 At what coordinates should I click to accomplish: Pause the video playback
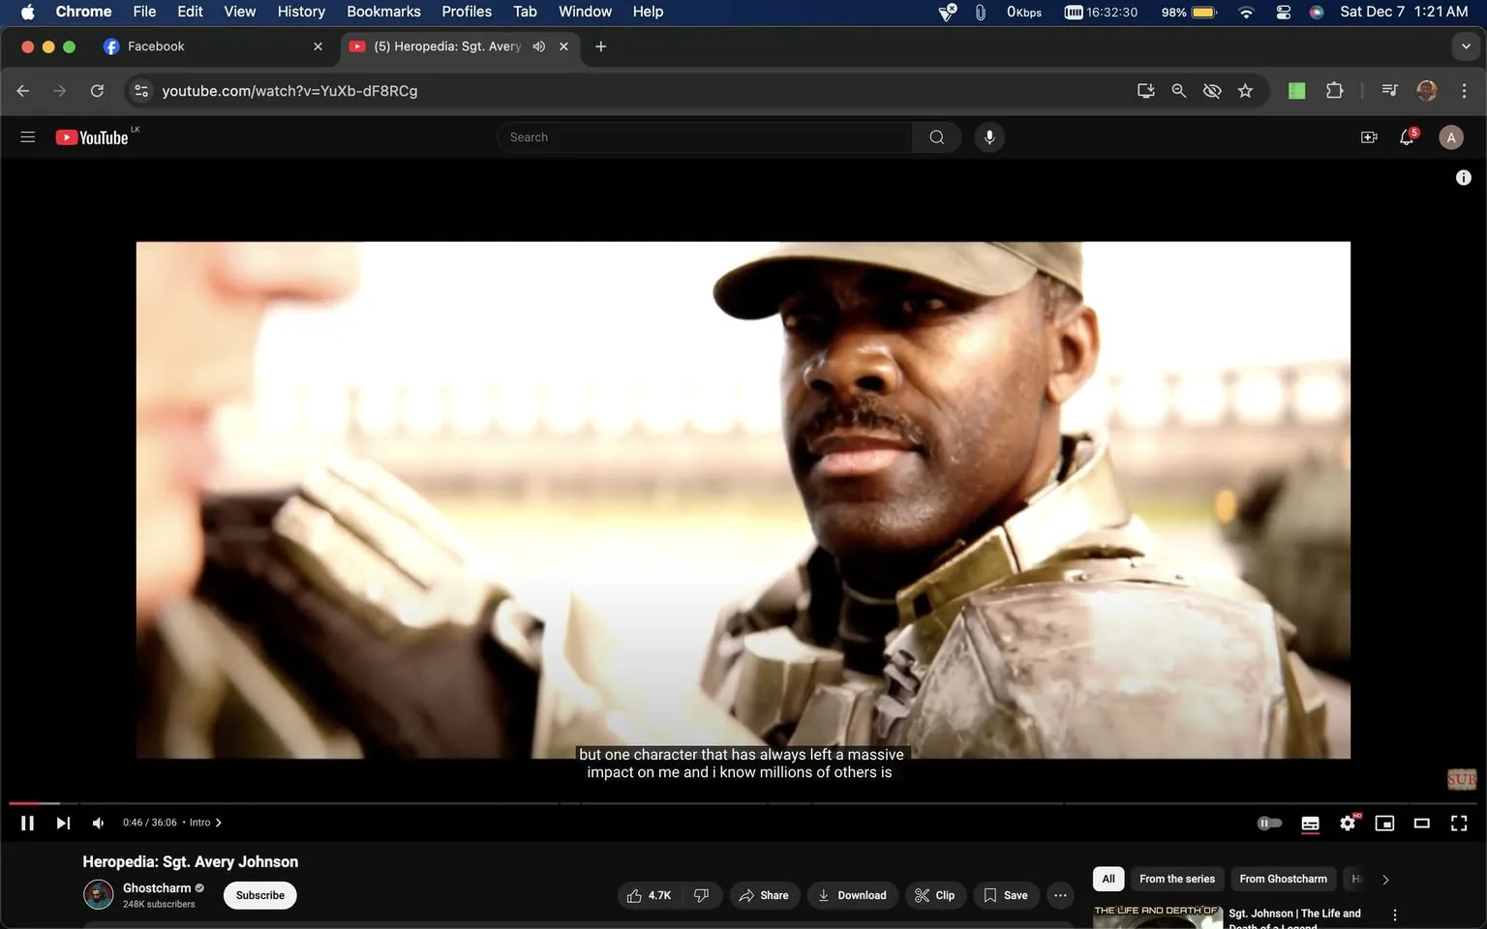[27, 823]
